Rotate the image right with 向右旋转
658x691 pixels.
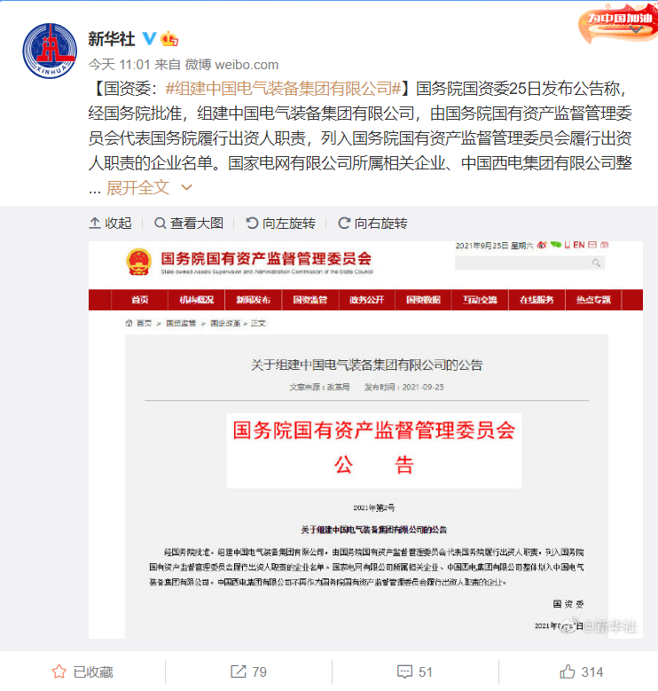(372, 223)
